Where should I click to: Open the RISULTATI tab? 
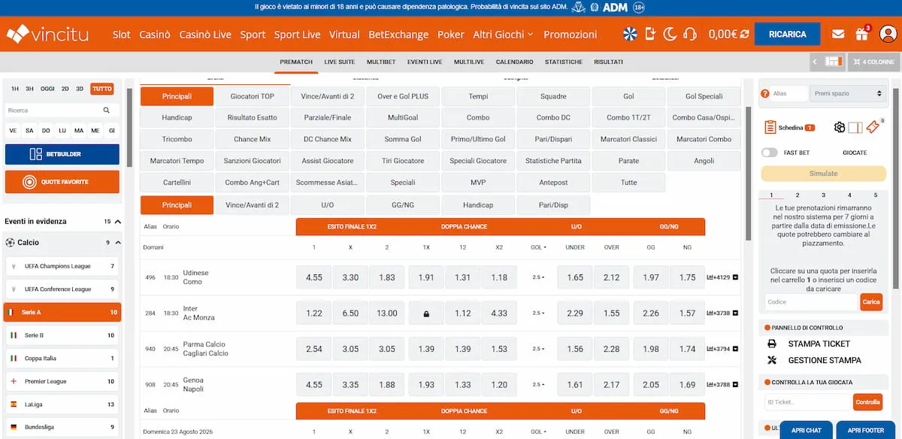click(608, 62)
